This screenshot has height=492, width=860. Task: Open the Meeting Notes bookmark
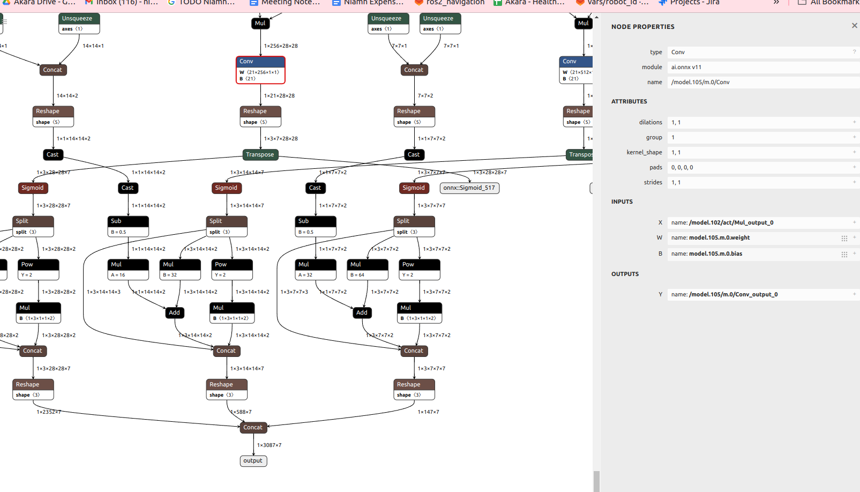[285, 3]
